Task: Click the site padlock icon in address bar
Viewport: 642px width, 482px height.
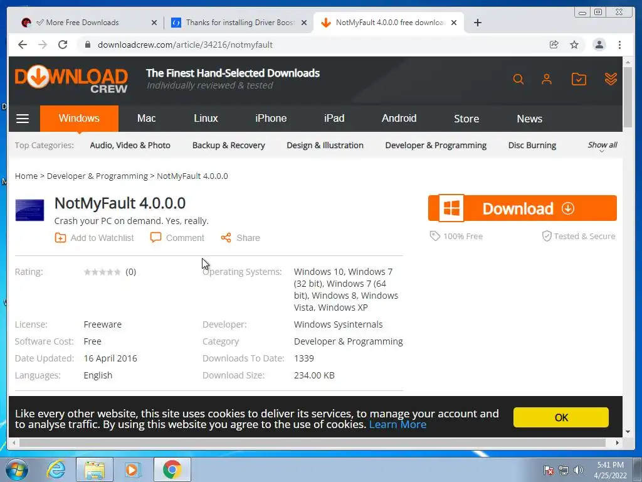Action: [x=87, y=45]
